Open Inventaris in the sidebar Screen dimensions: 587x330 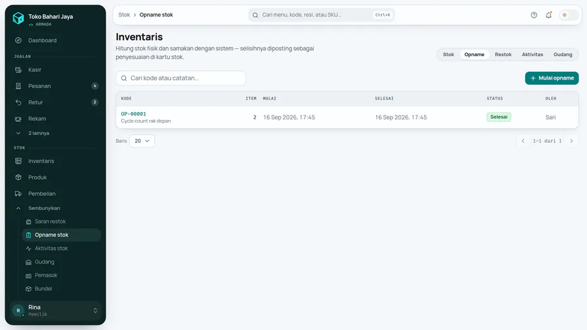tap(55, 161)
